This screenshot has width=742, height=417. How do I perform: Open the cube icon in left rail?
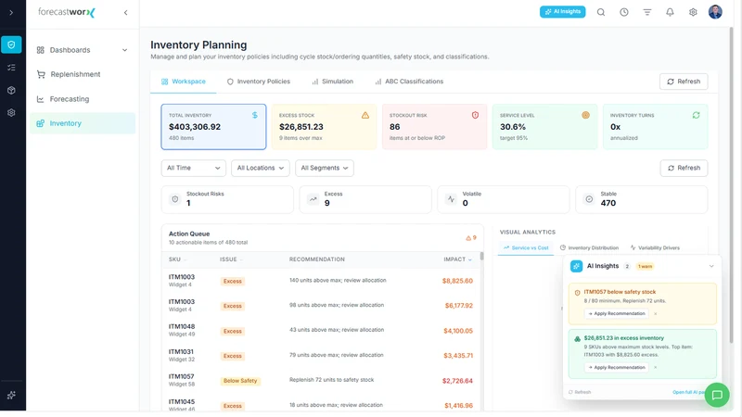(x=11, y=90)
